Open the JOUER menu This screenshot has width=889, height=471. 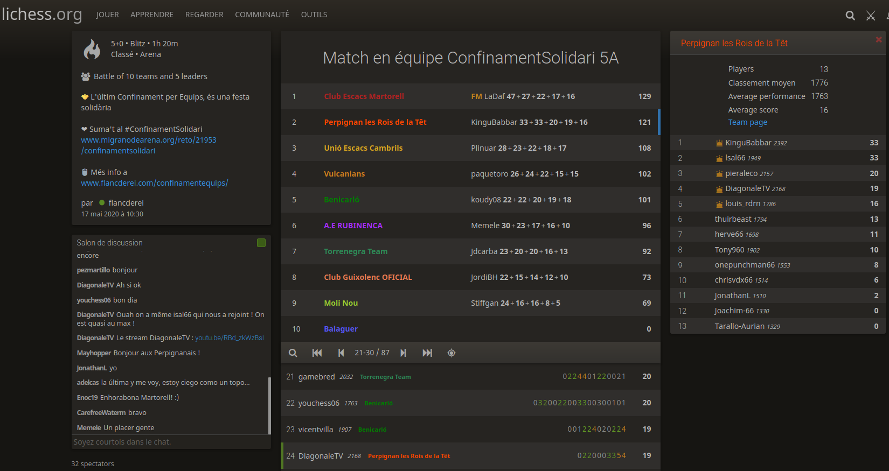coord(107,15)
